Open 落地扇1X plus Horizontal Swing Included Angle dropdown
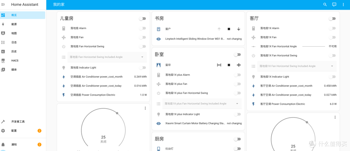This screenshot has height=151, width=350. [202, 103]
